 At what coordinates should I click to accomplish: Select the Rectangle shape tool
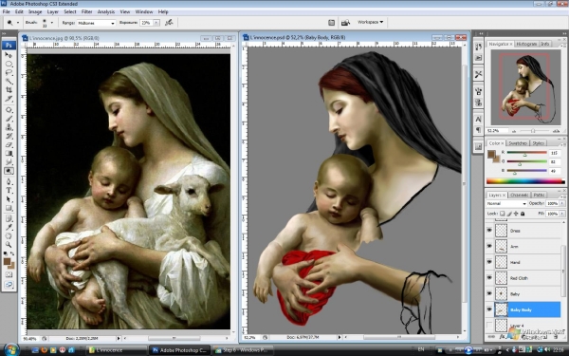click(9, 208)
